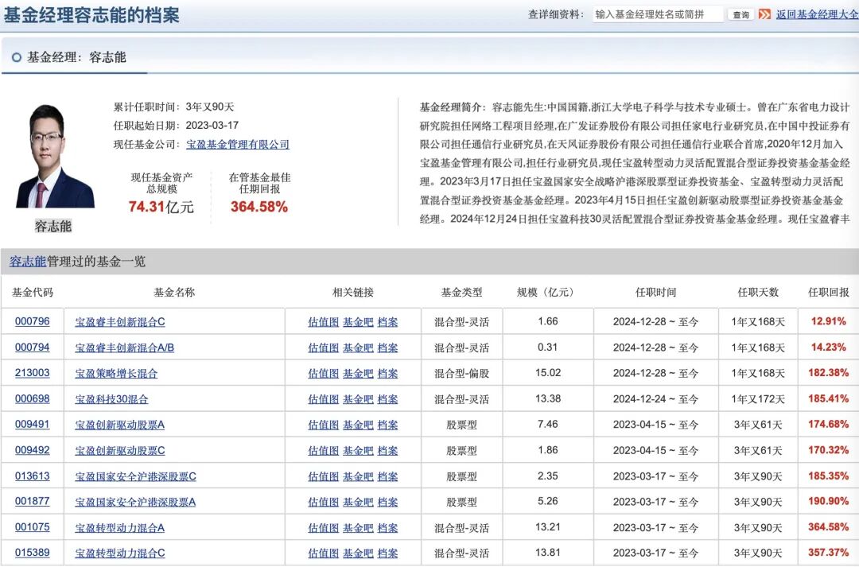Open 基金吧 for 宝盈睿丰创新混合A/B
Image resolution: width=859 pixels, height=567 pixels.
(x=358, y=348)
